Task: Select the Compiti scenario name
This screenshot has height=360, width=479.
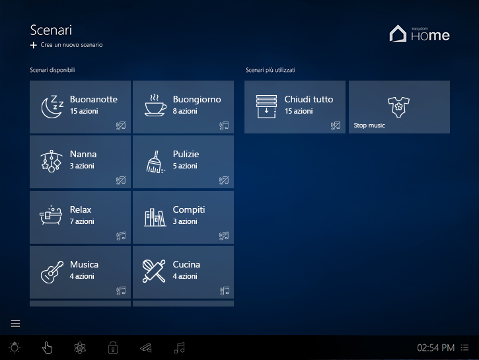Action: click(x=189, y=210)
